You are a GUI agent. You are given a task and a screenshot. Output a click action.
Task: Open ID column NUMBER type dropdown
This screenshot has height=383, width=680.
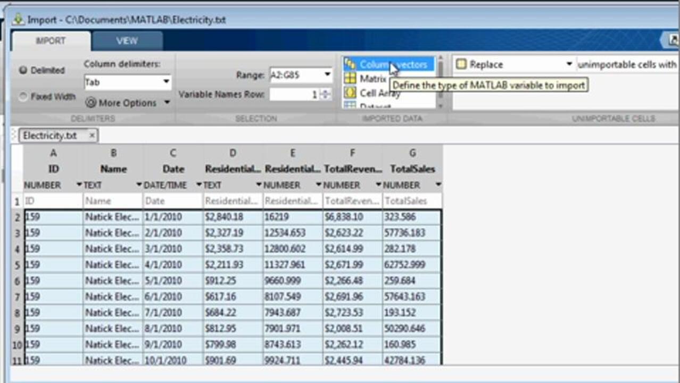tap(79, 185)
